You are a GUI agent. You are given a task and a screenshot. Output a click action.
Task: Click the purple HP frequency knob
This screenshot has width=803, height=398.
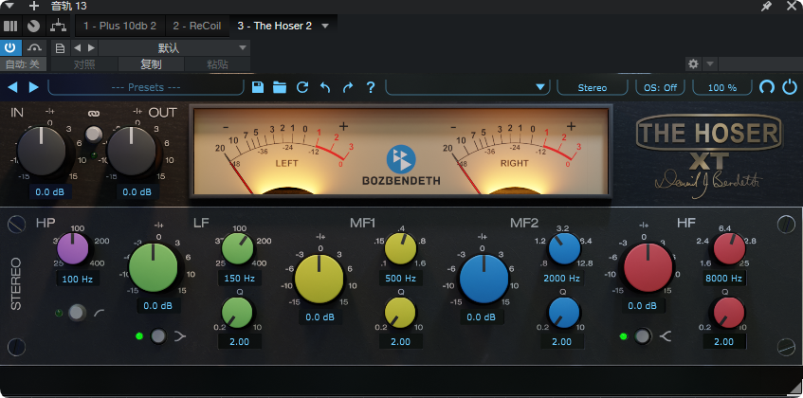click(x=73, y=248)
